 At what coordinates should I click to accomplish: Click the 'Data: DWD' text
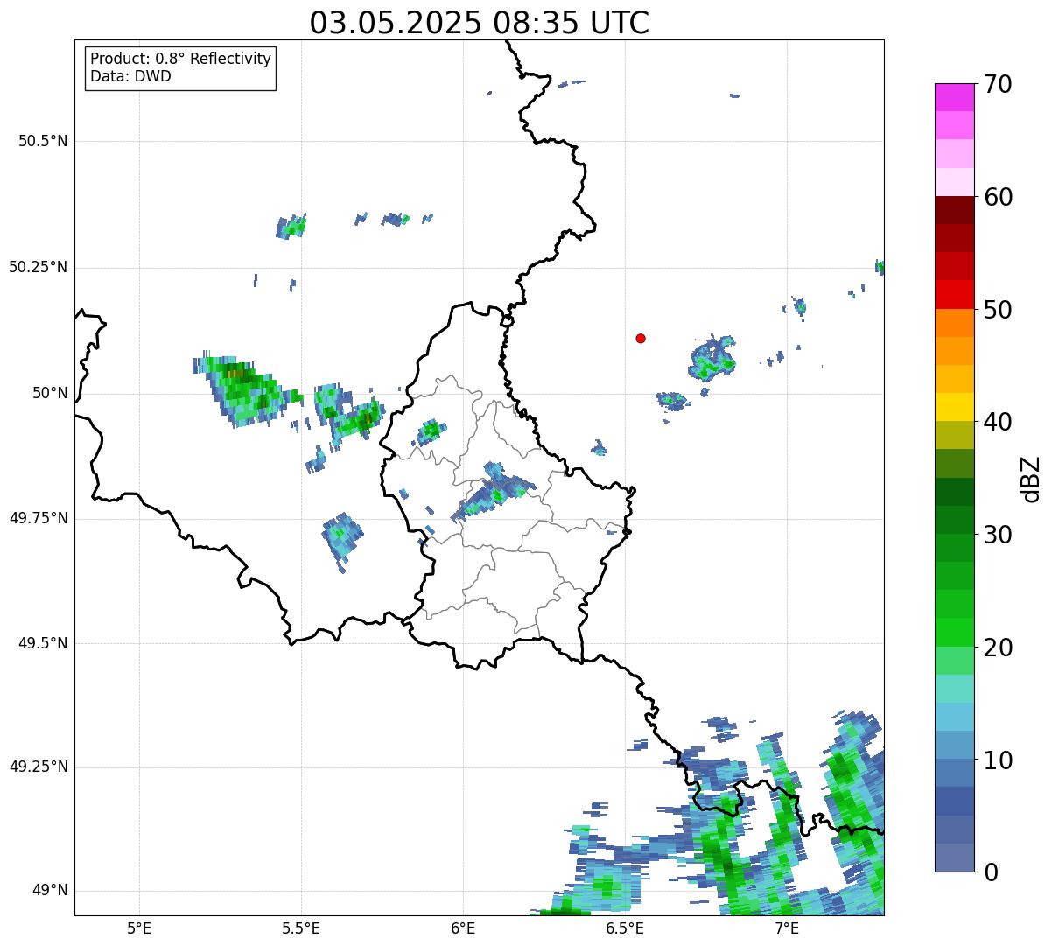click(130, 76)
